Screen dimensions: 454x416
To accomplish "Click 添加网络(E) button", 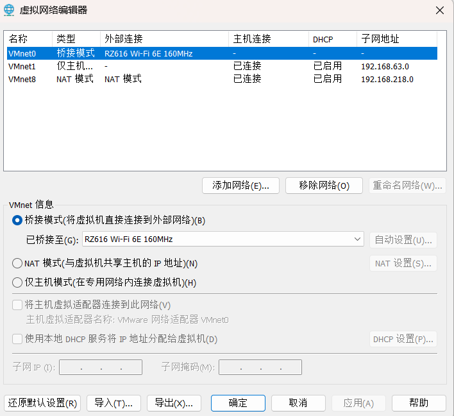I will (x=240, y=186).
